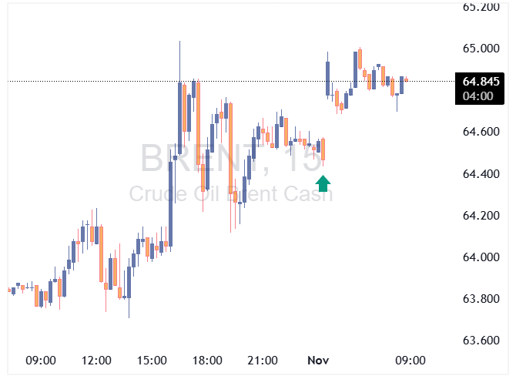Image resolution: width=516 pixels, height=386 pixels.
Task: Click the 65.200 price axis label
Action: pyautogui.click(x=481, y=8)
